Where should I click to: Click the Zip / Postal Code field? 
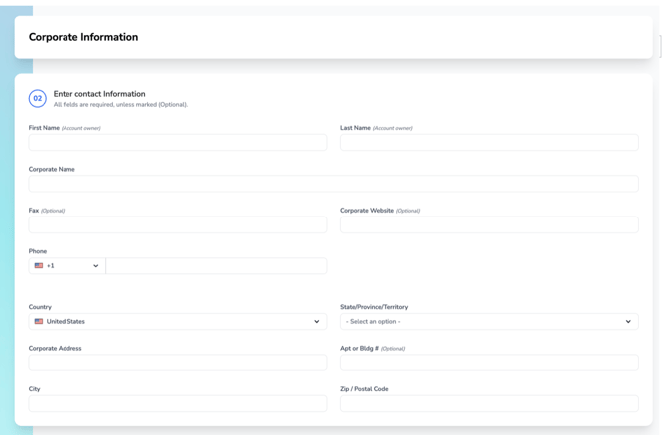click(x=489, y=403)
